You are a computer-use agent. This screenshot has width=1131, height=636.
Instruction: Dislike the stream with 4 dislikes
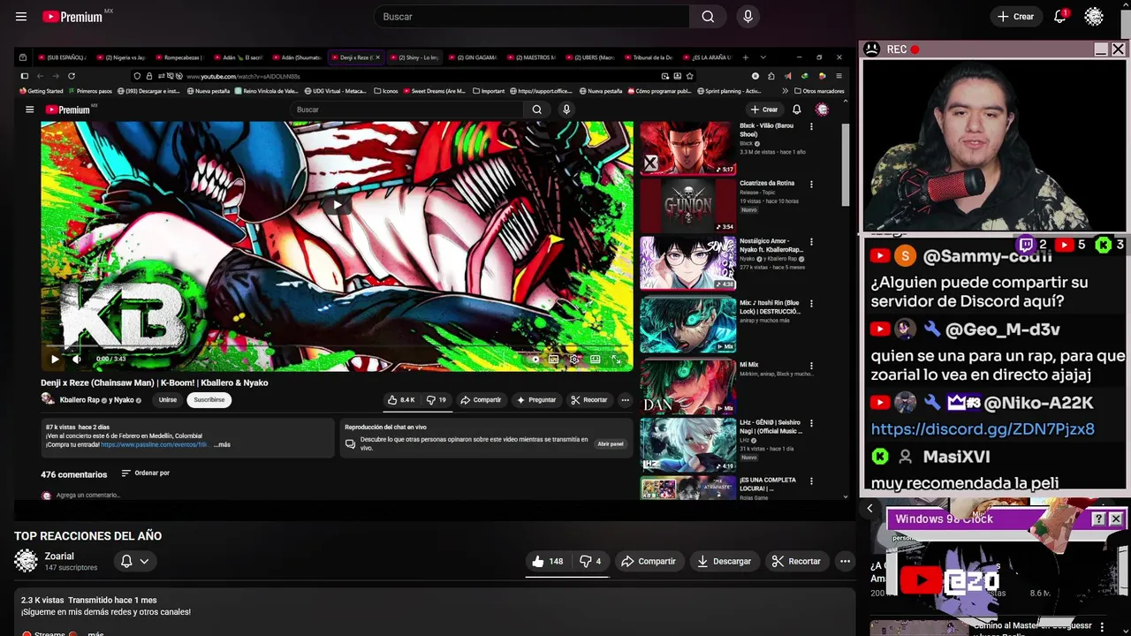[590, 561]
